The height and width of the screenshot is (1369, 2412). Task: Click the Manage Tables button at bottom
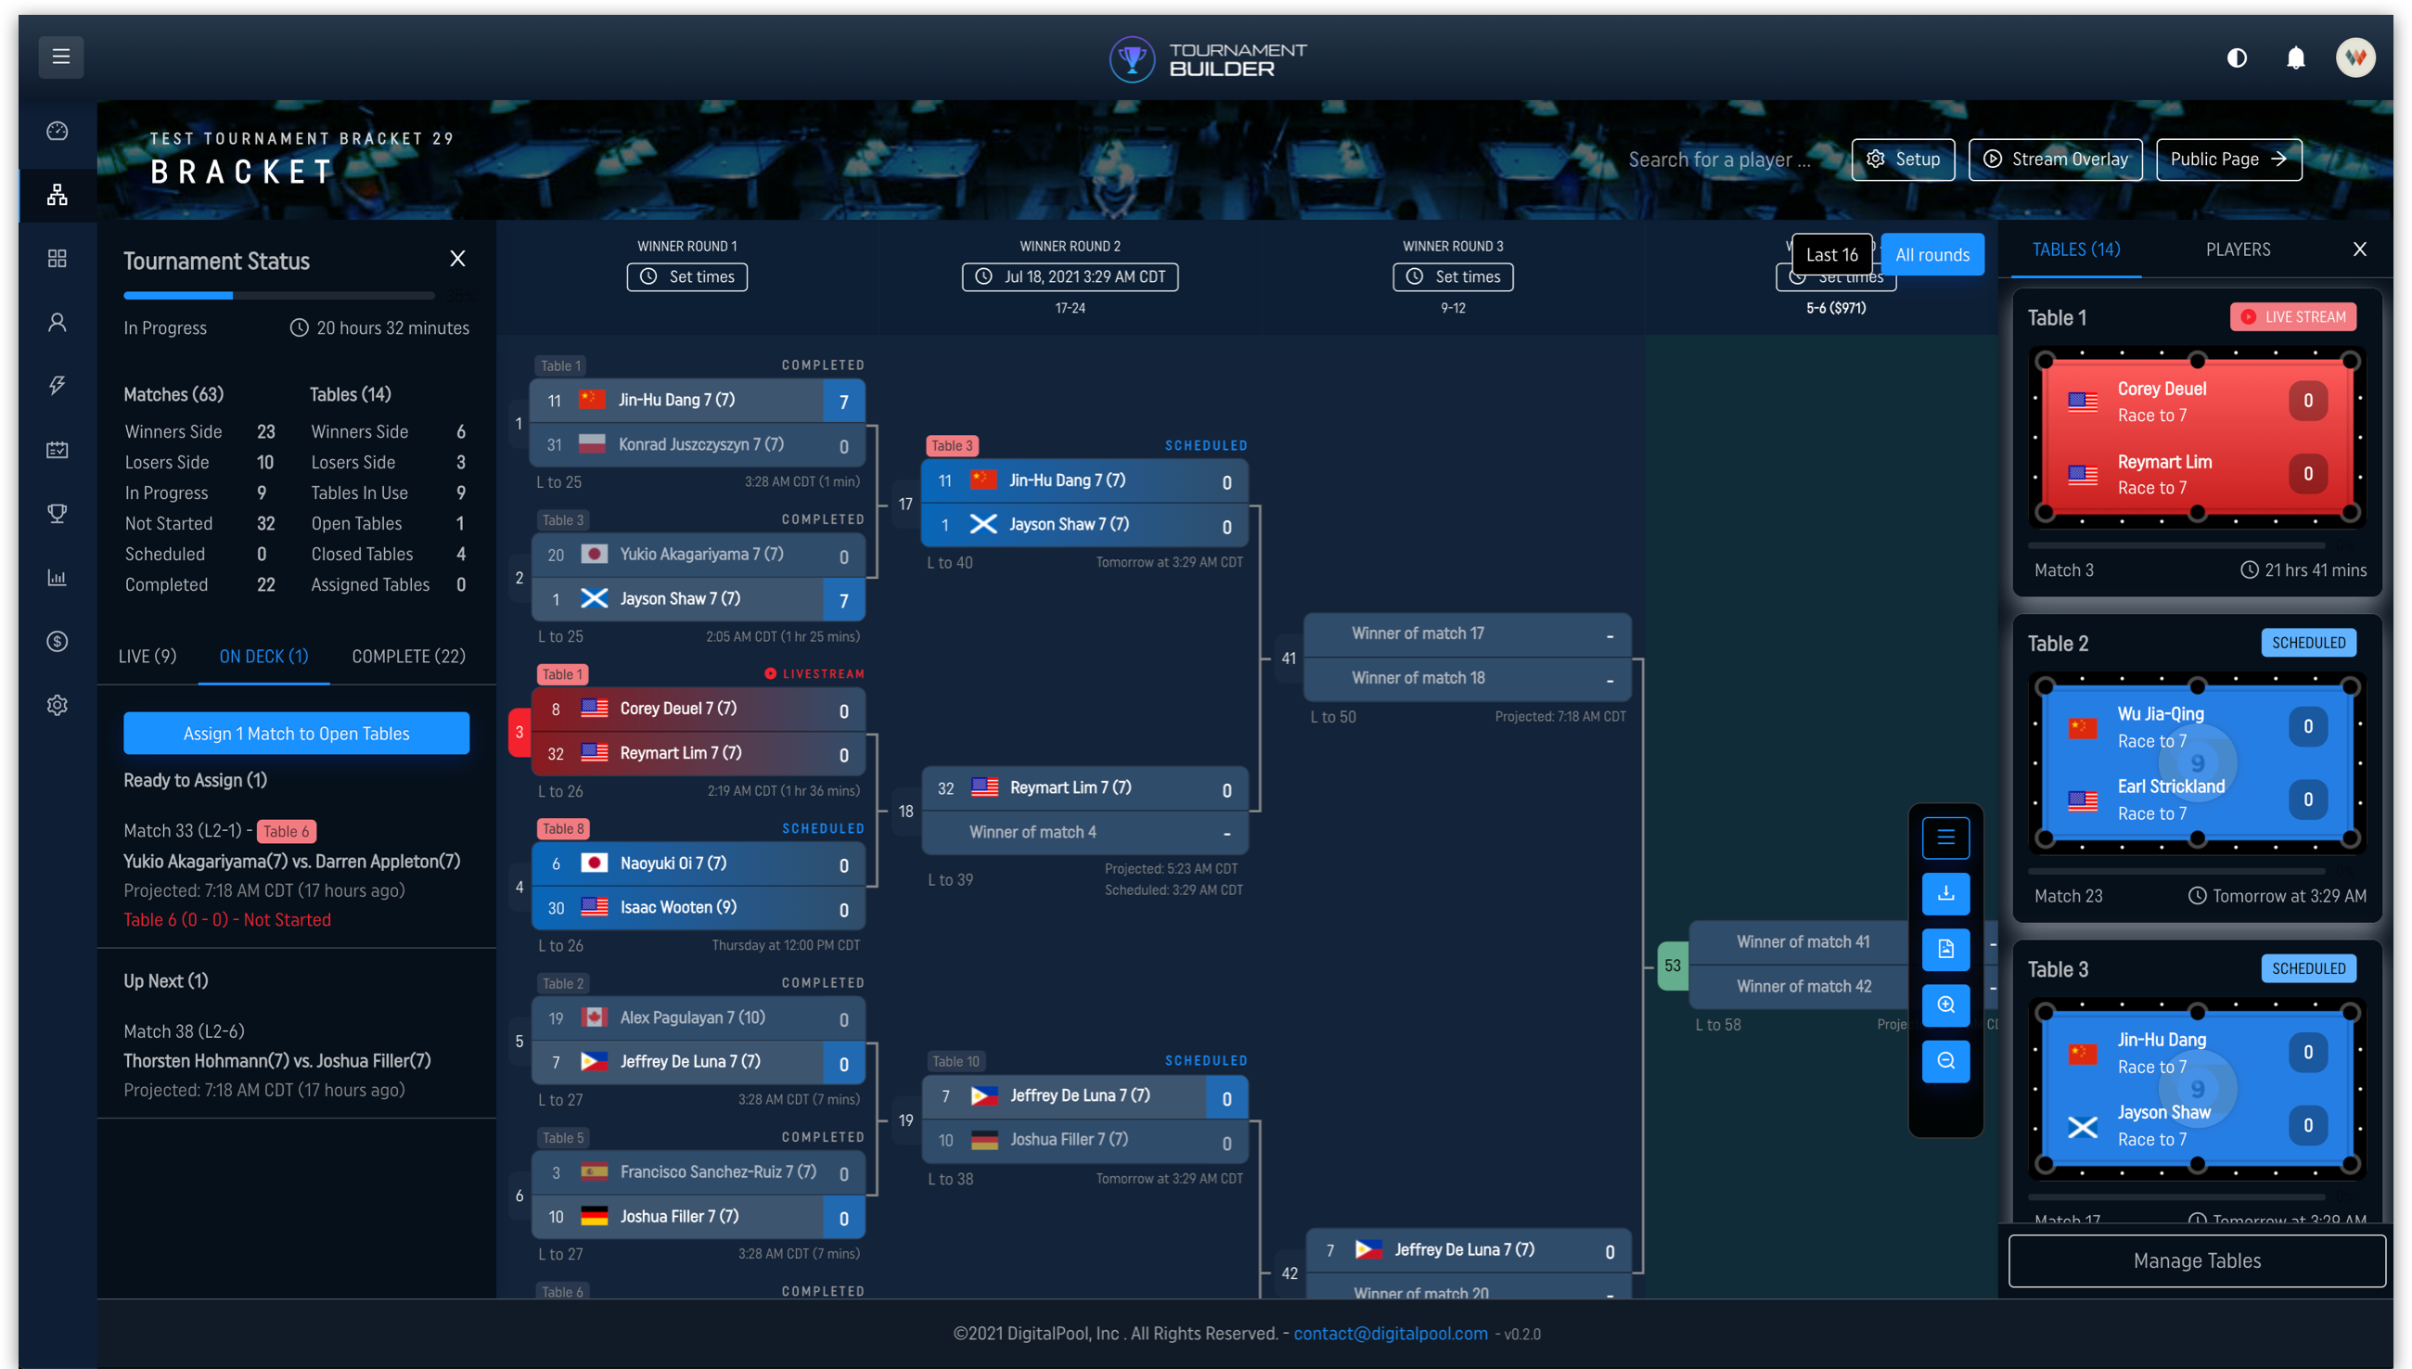(2195, 1261)
